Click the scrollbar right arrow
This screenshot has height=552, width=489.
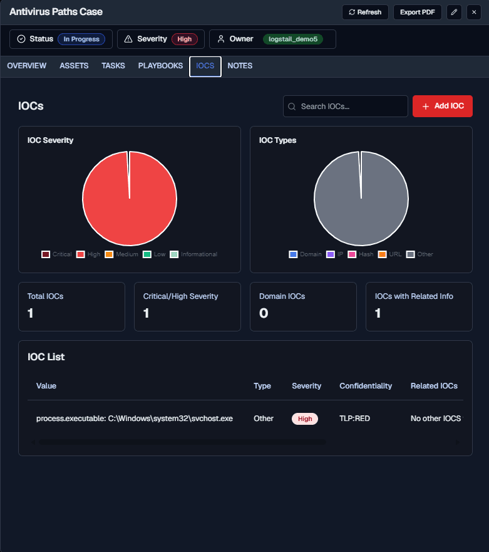[x=458, y=442]
